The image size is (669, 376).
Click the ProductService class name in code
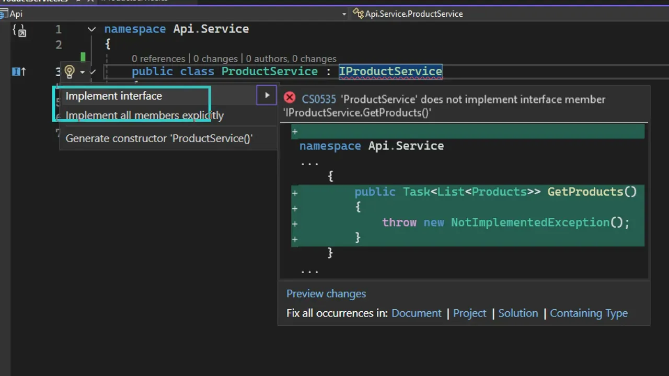point(270,71)
